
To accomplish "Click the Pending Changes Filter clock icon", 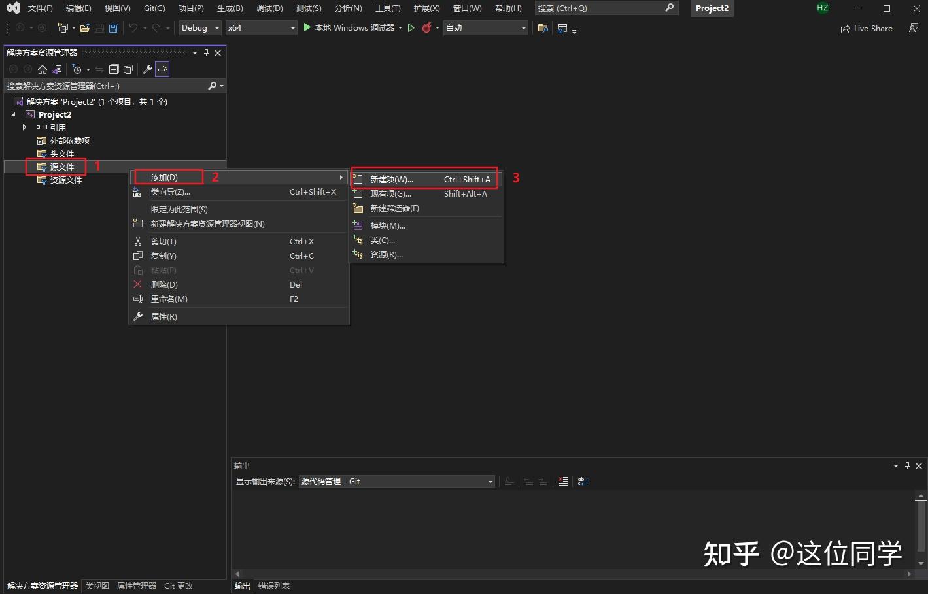I will 77,69.
